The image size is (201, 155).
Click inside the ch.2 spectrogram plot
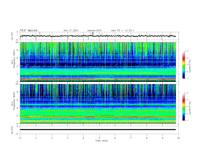pyautogui.click(x=98, y=104)
